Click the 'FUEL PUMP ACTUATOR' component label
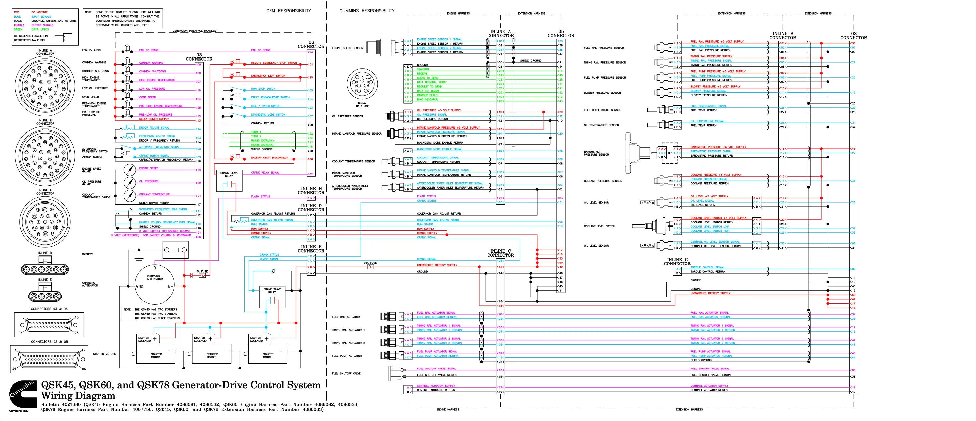 pyautogui.click(x=347, y=356)
